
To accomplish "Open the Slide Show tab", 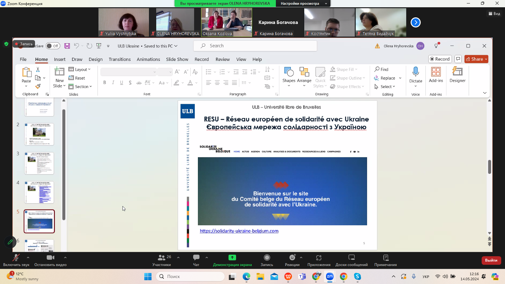I will pos(177,59).
